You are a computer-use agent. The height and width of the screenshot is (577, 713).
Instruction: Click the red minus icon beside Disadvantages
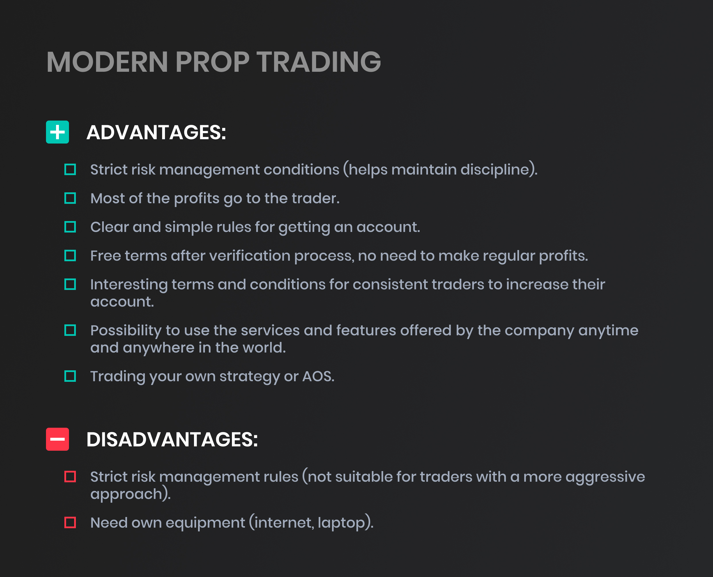[x=57, y=439]
